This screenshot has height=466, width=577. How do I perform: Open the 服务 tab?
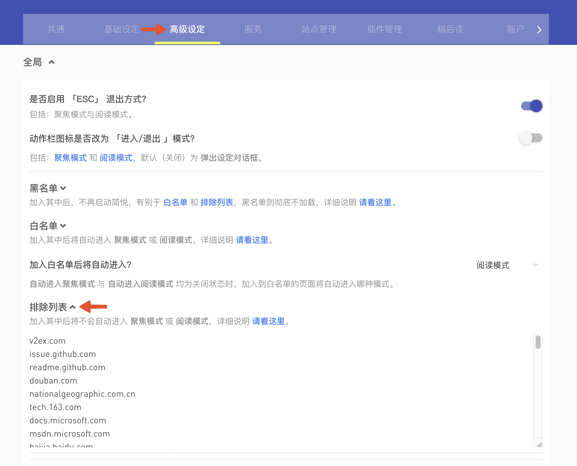click(x=253, y=29)
